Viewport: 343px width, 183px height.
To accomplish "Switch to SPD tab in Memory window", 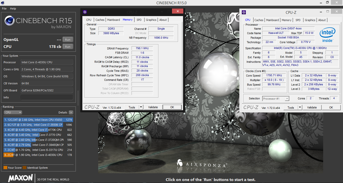I will [x=139, y=20].
